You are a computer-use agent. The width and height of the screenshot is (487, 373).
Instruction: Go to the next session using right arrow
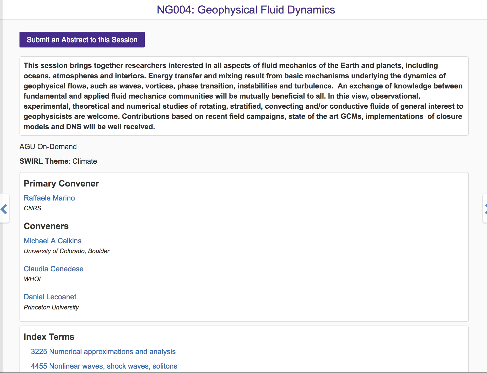[x=485, y=209]
